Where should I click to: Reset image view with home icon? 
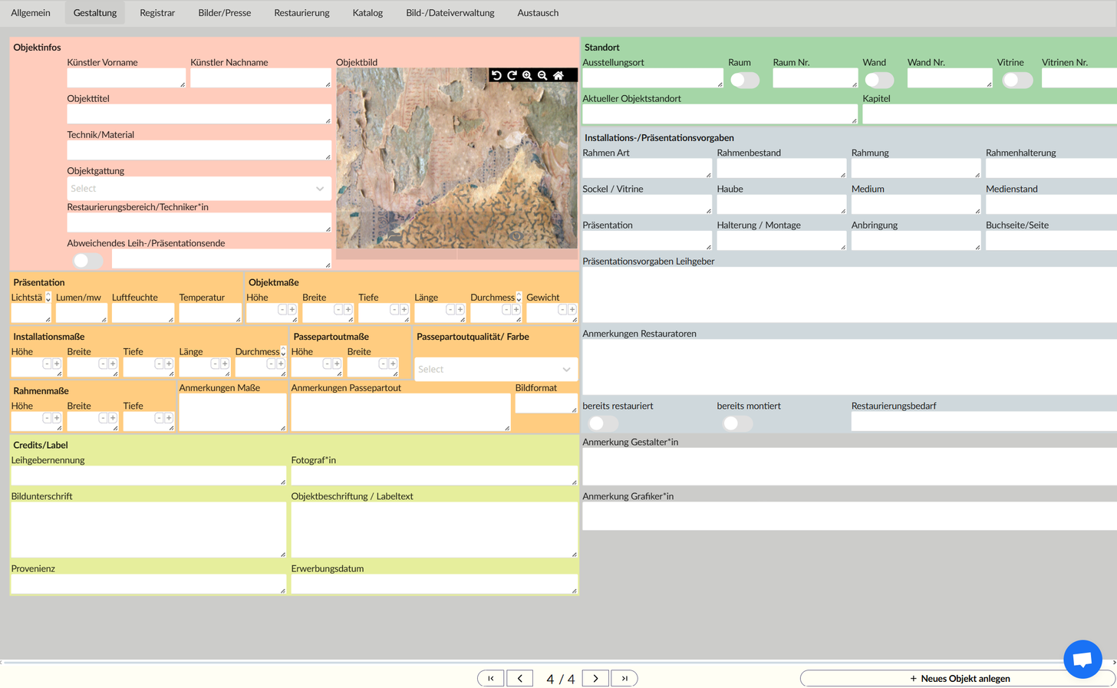[558, 75]
